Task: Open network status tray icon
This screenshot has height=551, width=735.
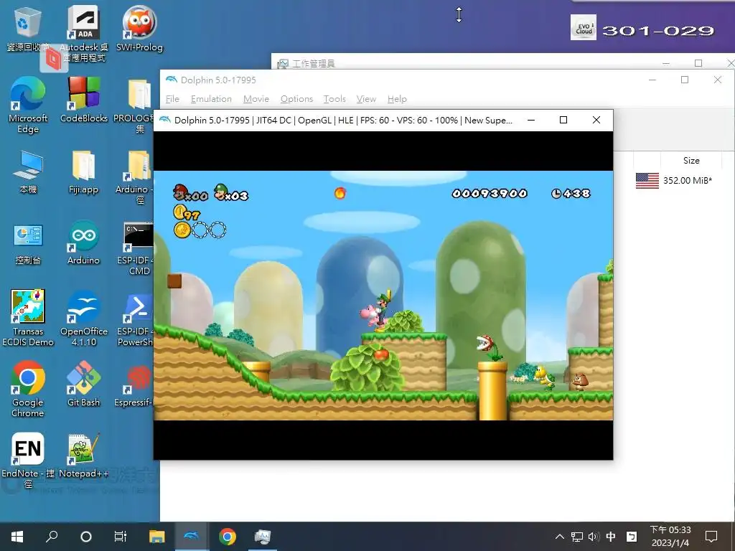Action: pyautogui.click(x=576, y=537)
